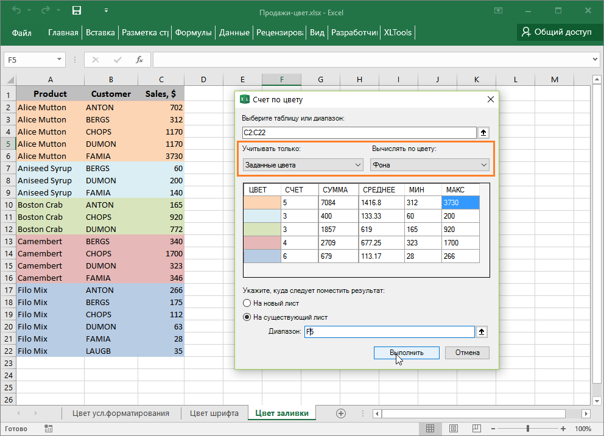Expand the Фона color type dropdown

pyautogui.click(x=429, y=164)
